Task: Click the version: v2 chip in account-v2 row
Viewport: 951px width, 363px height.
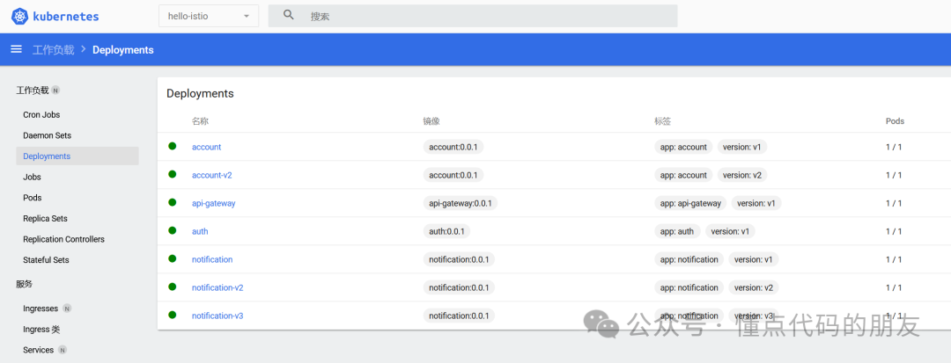Action: [742, 175]
